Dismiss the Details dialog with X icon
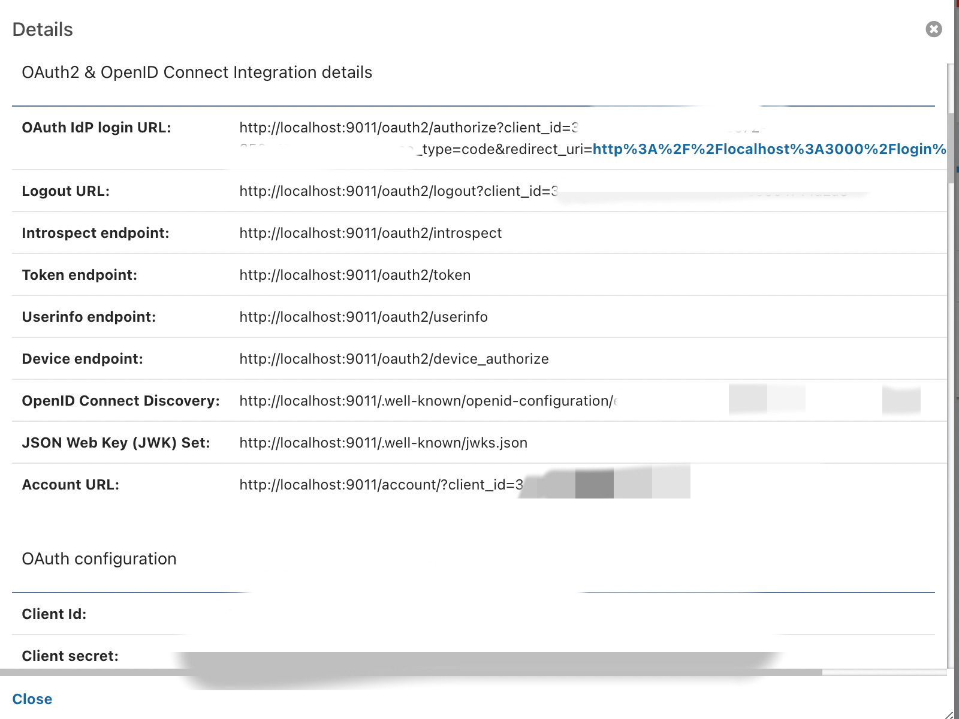959x719 pixels. (933, 29)
